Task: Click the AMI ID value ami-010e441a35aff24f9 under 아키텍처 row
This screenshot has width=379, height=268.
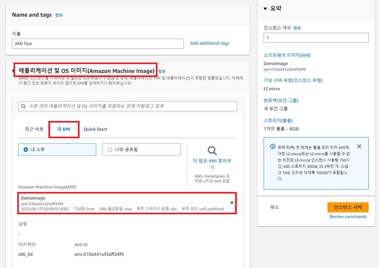Action: [x=99, y=254]
